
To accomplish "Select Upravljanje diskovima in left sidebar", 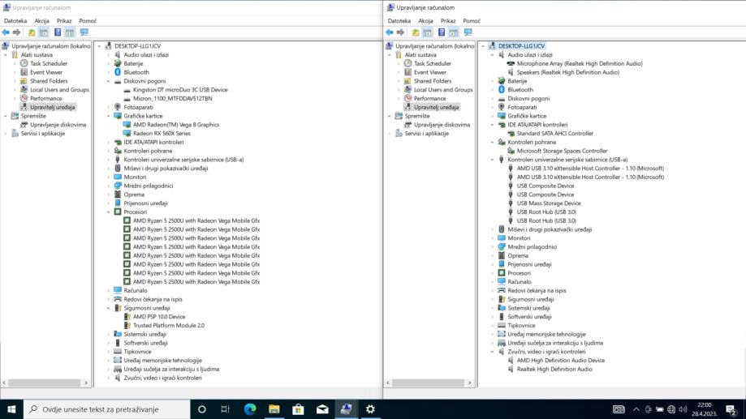I will [x=58, y=125].
